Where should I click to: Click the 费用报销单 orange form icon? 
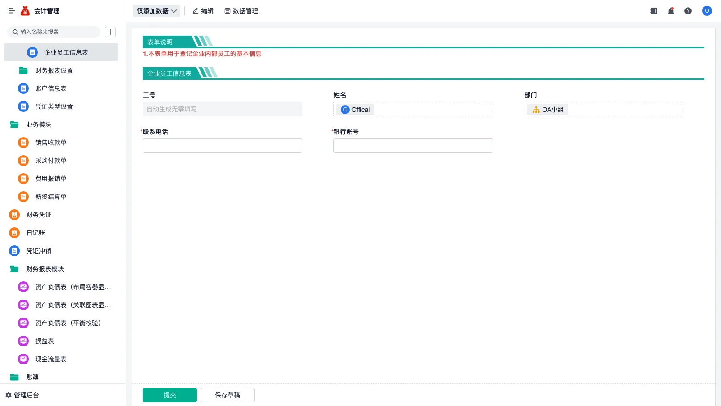[x=23, y=179]
